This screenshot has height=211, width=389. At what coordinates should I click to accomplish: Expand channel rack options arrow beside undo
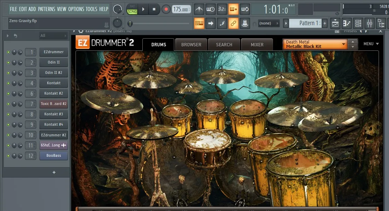(7, 36)
